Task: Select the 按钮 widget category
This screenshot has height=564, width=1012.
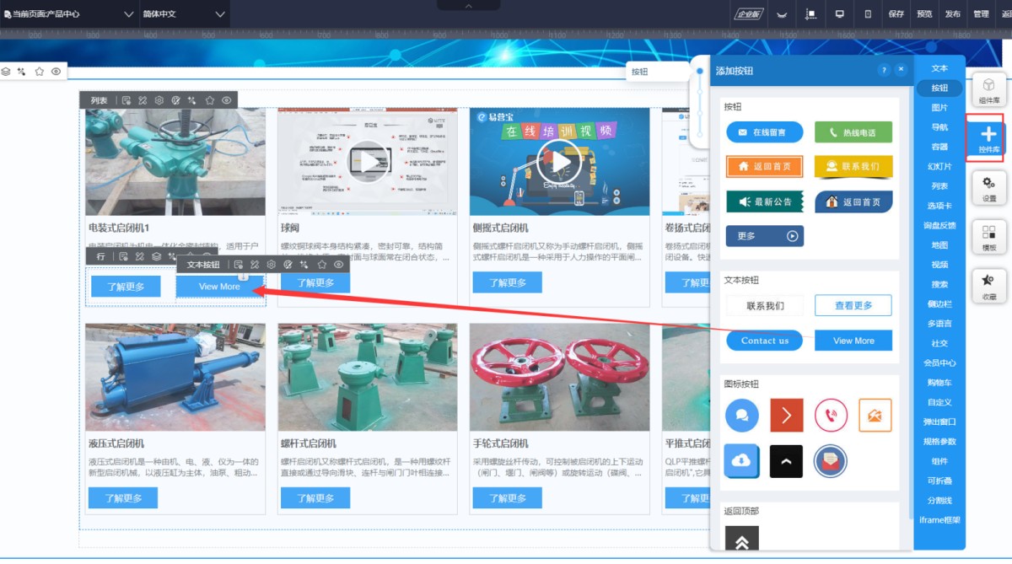Action: [939, 88]
